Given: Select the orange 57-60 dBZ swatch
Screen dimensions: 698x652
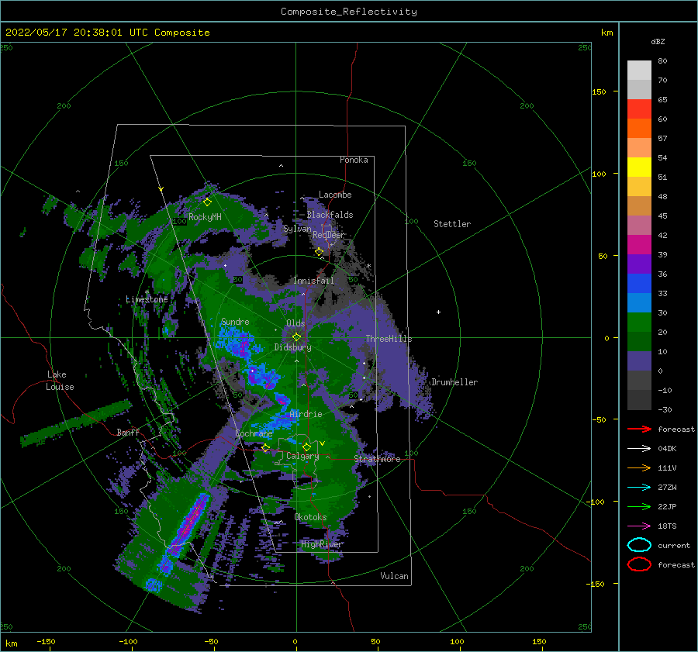Looking at the screenshot, I should pos(639,128).
